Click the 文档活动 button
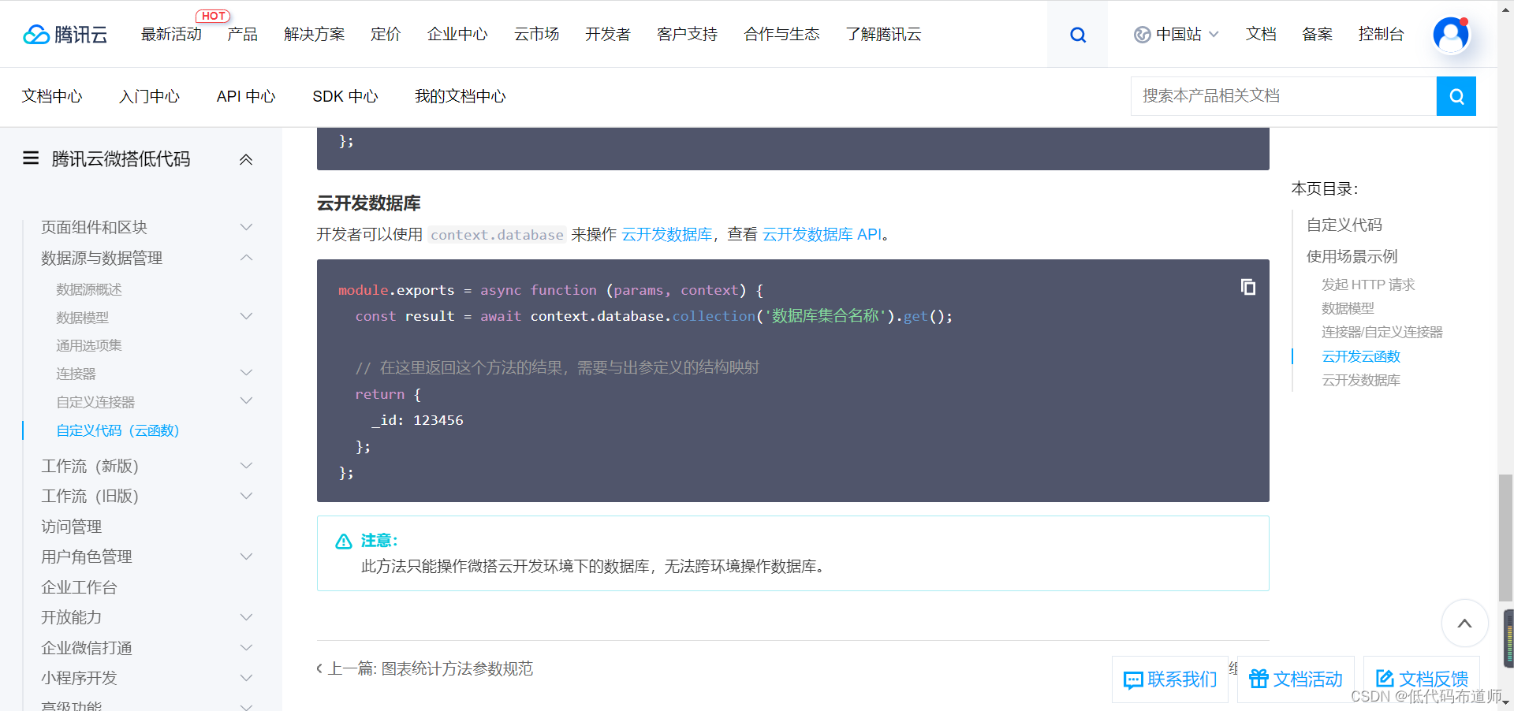The image size is (1514, 711). coord(1296,679)
